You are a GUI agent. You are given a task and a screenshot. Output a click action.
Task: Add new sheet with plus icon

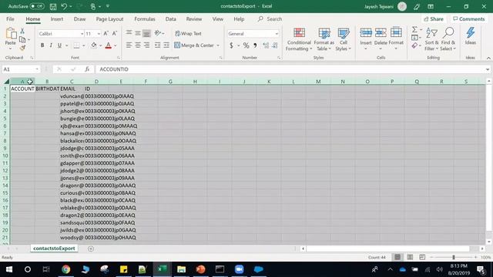click(91, 249)
